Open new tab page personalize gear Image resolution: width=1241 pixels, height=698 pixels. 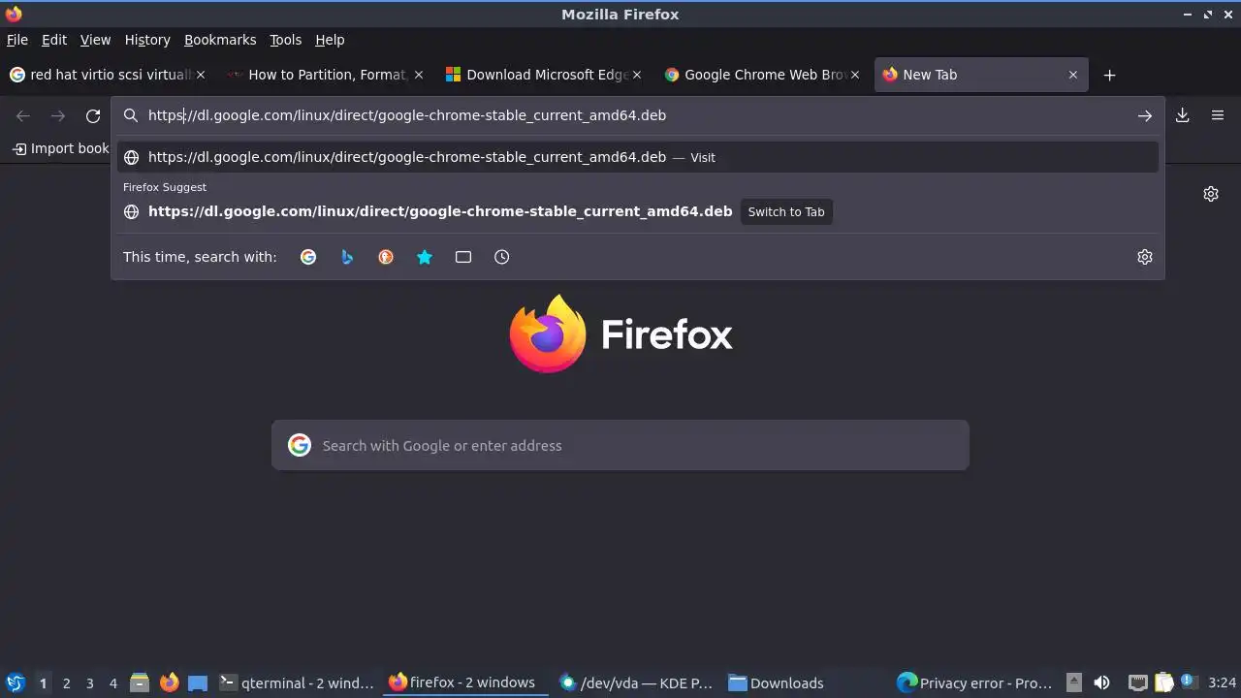1211,194
